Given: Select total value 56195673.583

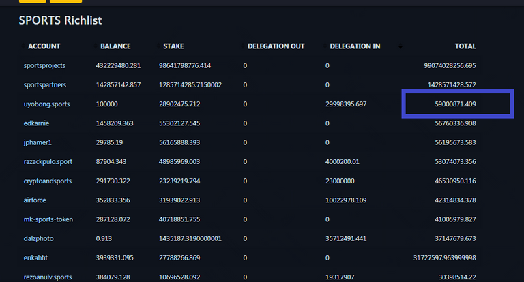Looking at the screenshot, I should [455, 142].
